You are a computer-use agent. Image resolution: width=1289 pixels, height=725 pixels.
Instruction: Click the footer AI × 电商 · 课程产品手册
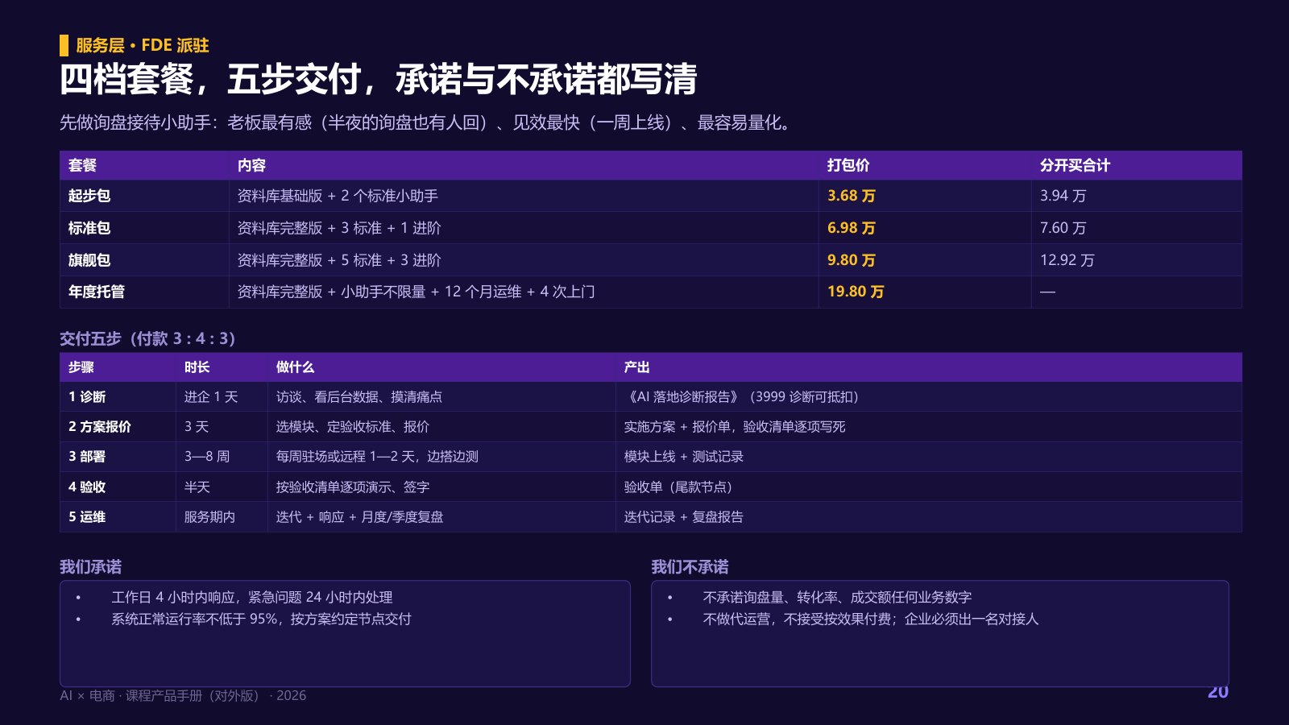click(183, 695)
